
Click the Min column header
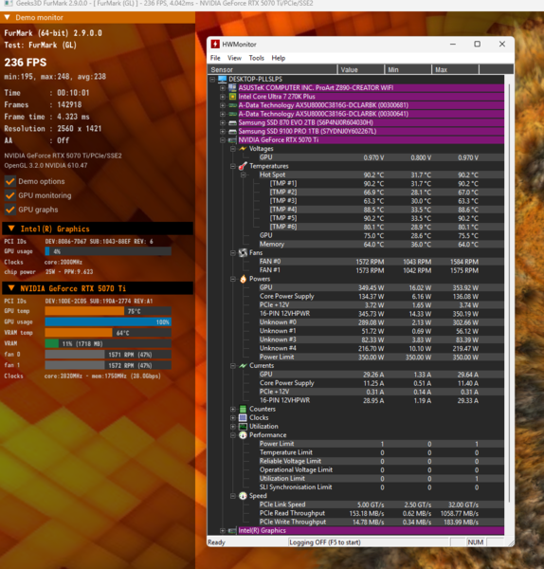click(x=408, y=69)
